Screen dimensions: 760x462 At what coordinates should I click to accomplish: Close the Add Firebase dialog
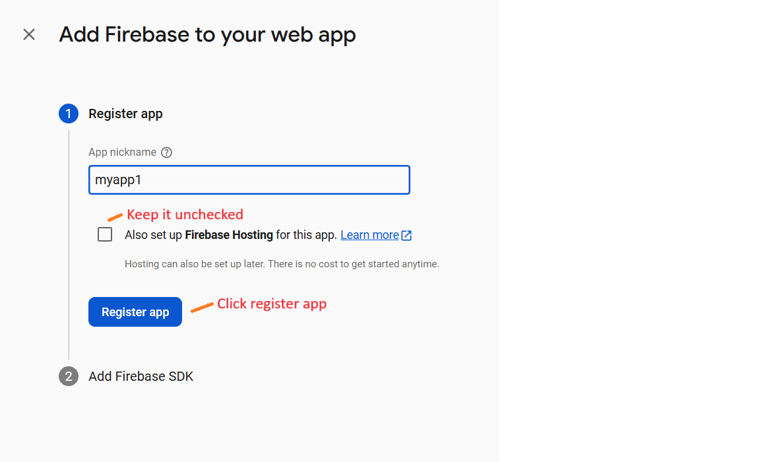(x=29, y=34)
